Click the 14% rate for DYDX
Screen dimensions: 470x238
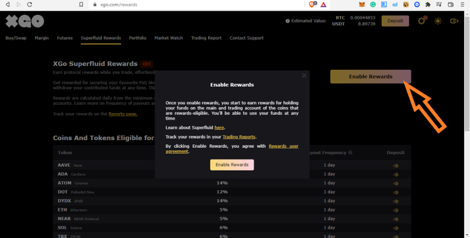(x=222, y=201)
